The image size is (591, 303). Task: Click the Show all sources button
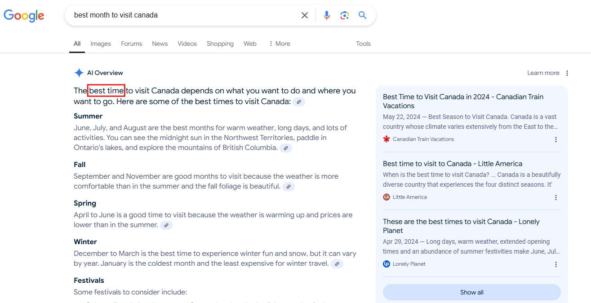(x=471, y=292)
